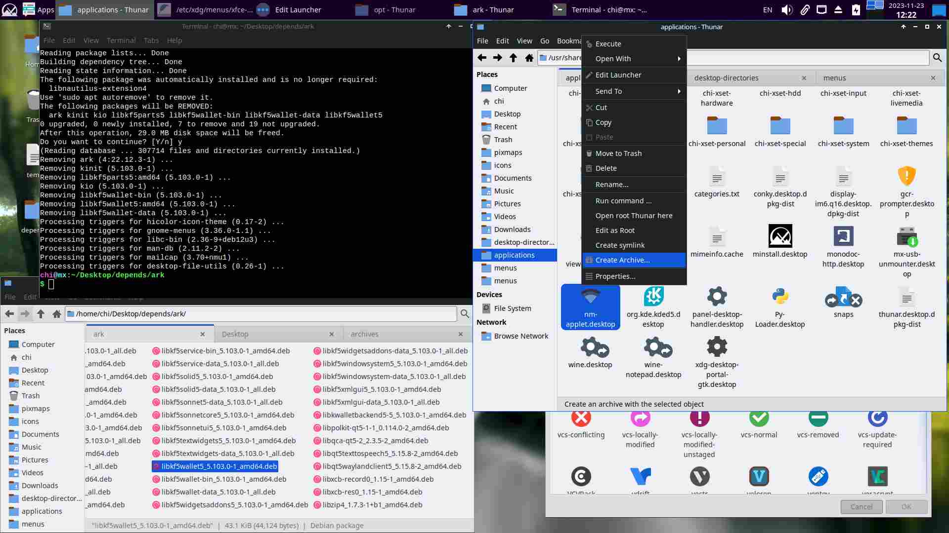Open the Terminal menu in terminal window
Image resolution: width=949 pixels, height=533 pixels.
point(121,40)
